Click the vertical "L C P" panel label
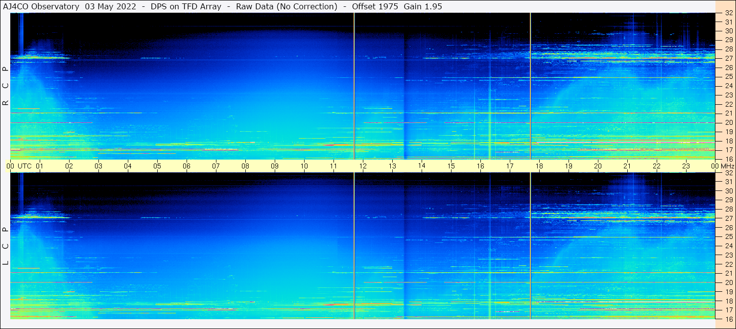The image size is (736, 329). pos(6,246)
